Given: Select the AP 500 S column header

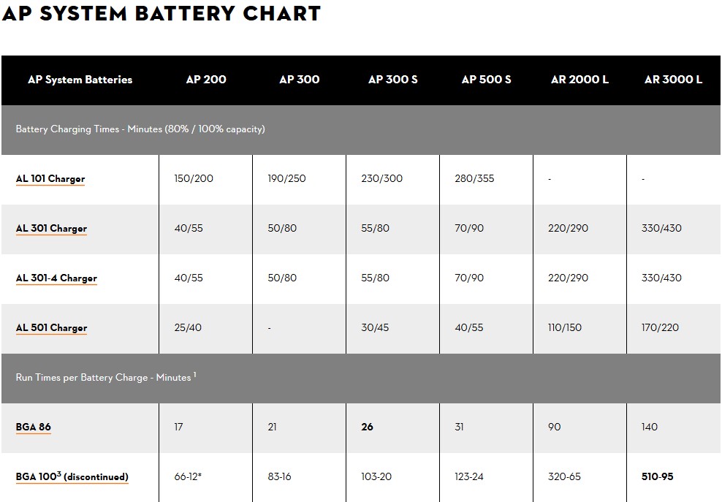Looking at the screenshot, I should [486, 80].
